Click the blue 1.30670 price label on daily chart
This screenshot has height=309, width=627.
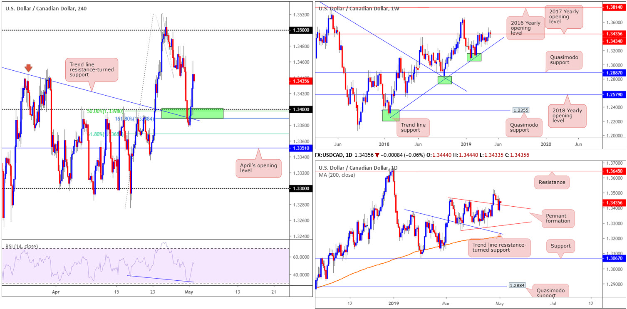coord(614,258)
